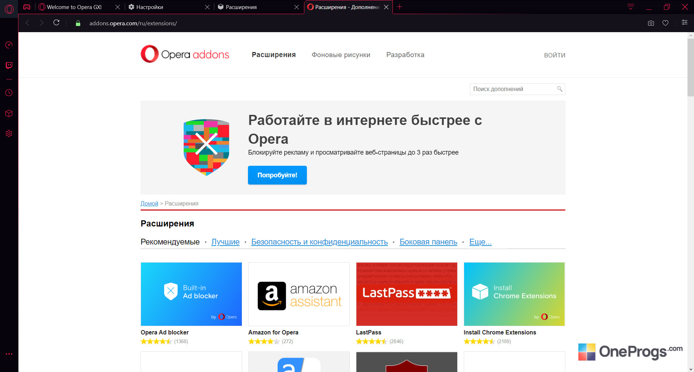The image size is (694, 372).
Task: Open the Install Chrome Extensions thumbnail
Action: (514, 294)
